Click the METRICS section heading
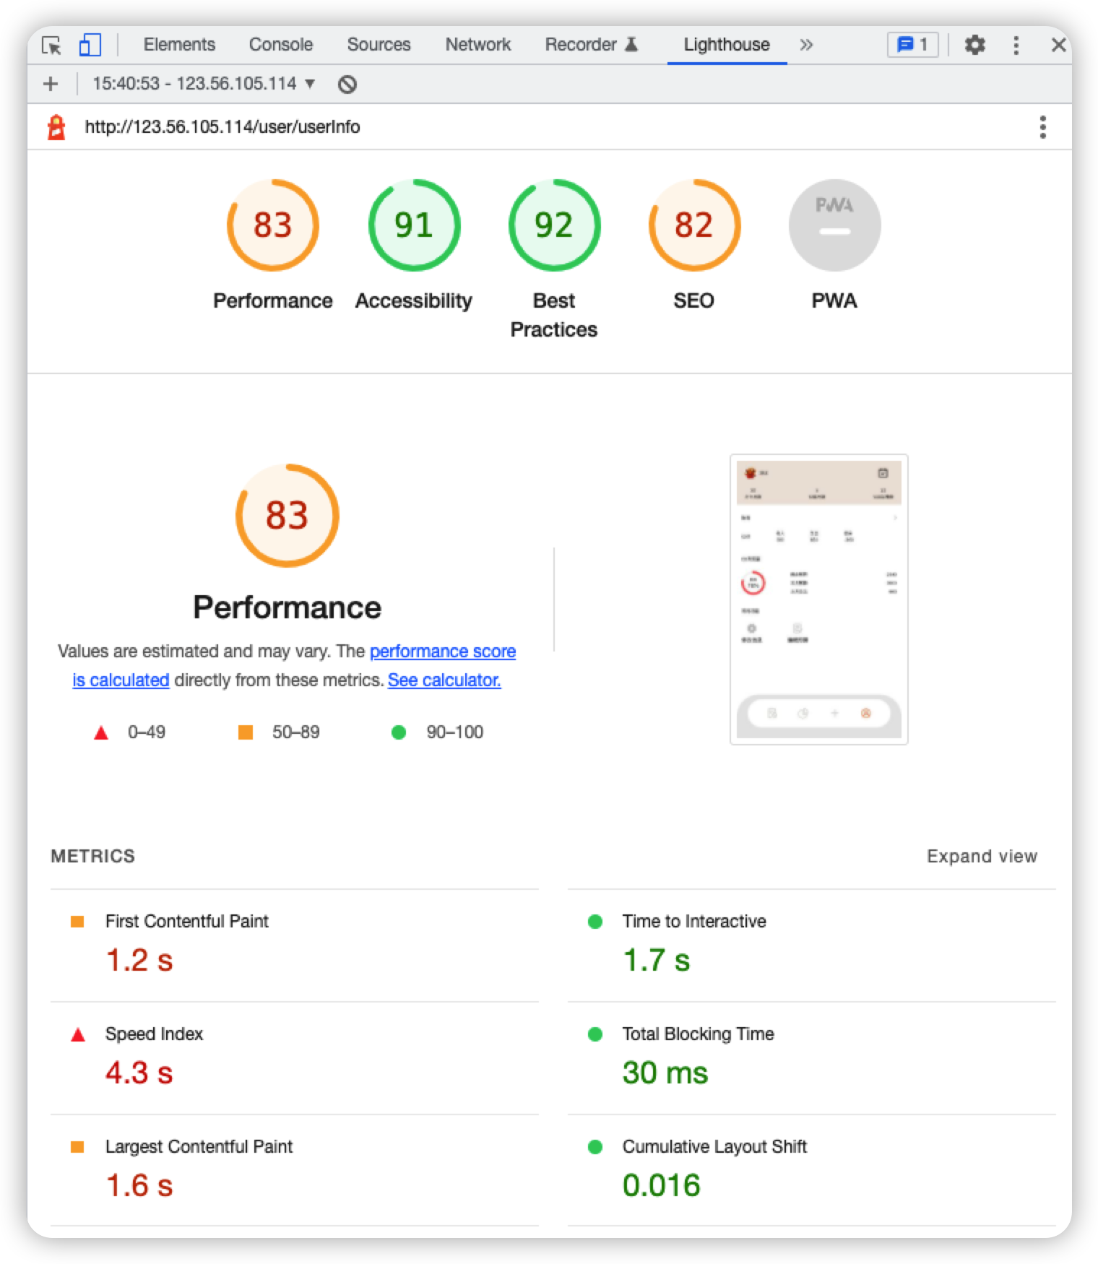The height and width of the screenshot is (1264, 1098). click(x=92, y=857)
